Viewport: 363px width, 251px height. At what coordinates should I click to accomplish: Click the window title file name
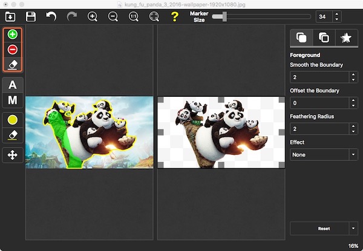pos(185,4)
